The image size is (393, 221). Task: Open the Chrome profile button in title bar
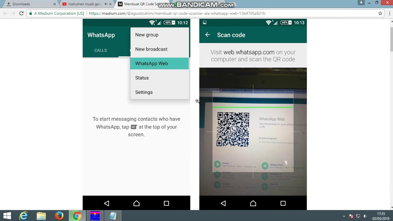(x=361, y=2)
